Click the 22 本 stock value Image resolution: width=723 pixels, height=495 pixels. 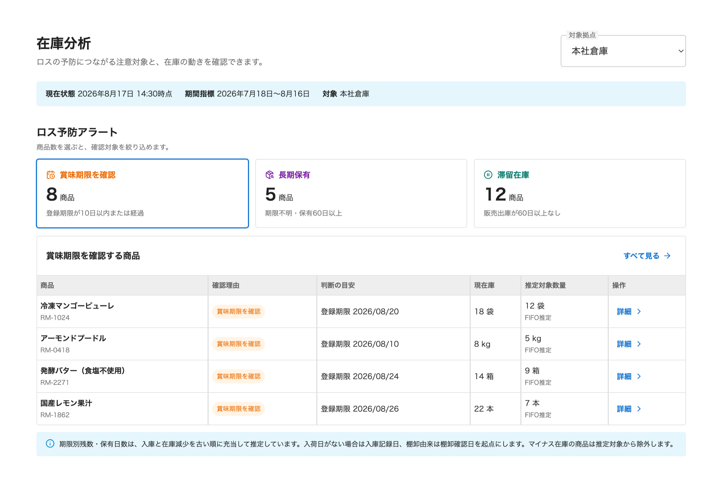tap(484, 409)
